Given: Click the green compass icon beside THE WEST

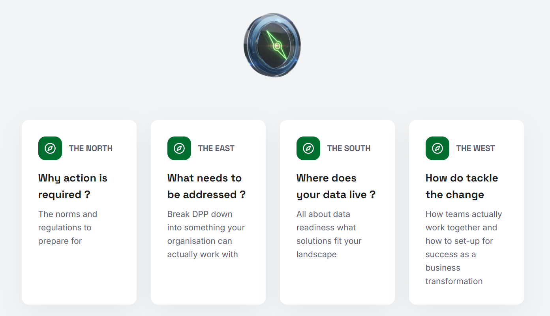Looking at the screenshot, I should pos(437,148).
